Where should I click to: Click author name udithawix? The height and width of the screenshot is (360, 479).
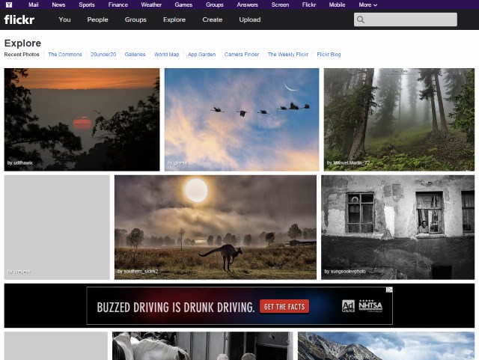23,163
